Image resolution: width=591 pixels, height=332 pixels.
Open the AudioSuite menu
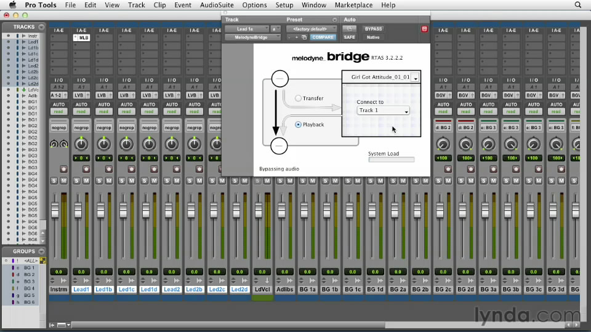click(x=217, y=5)
